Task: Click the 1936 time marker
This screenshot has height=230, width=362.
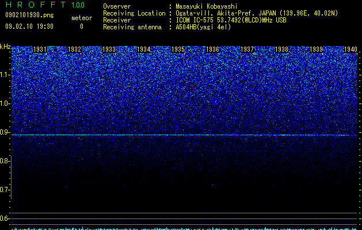Action: point(212,49)
